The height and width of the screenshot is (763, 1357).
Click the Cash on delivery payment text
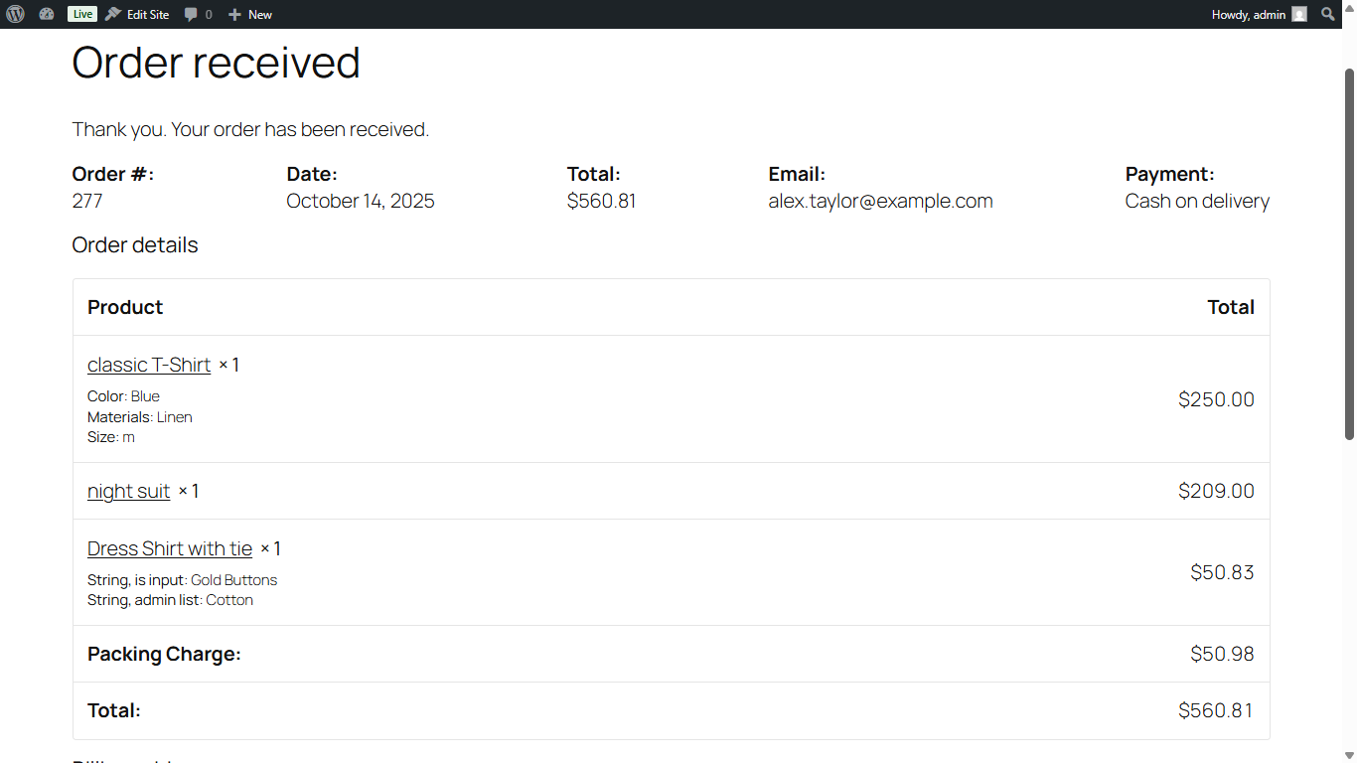[1197, 201]
